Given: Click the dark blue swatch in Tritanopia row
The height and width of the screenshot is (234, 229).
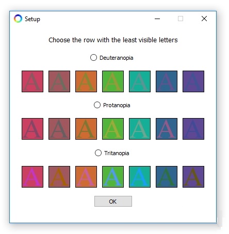Looking at the screenshot, I should [167, 177].
